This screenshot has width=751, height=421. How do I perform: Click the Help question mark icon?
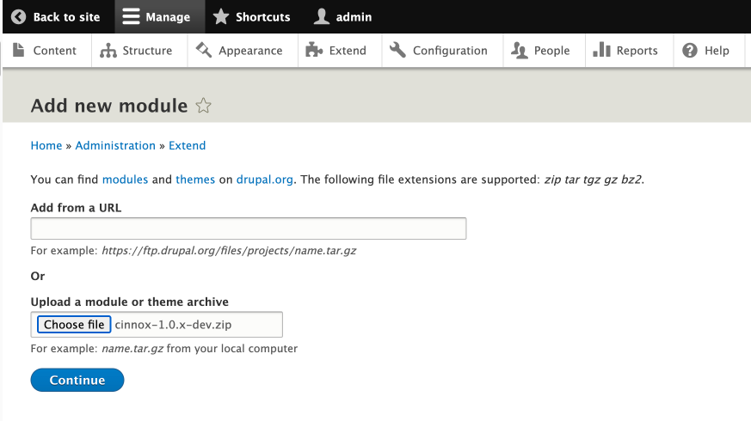(690, 51)
